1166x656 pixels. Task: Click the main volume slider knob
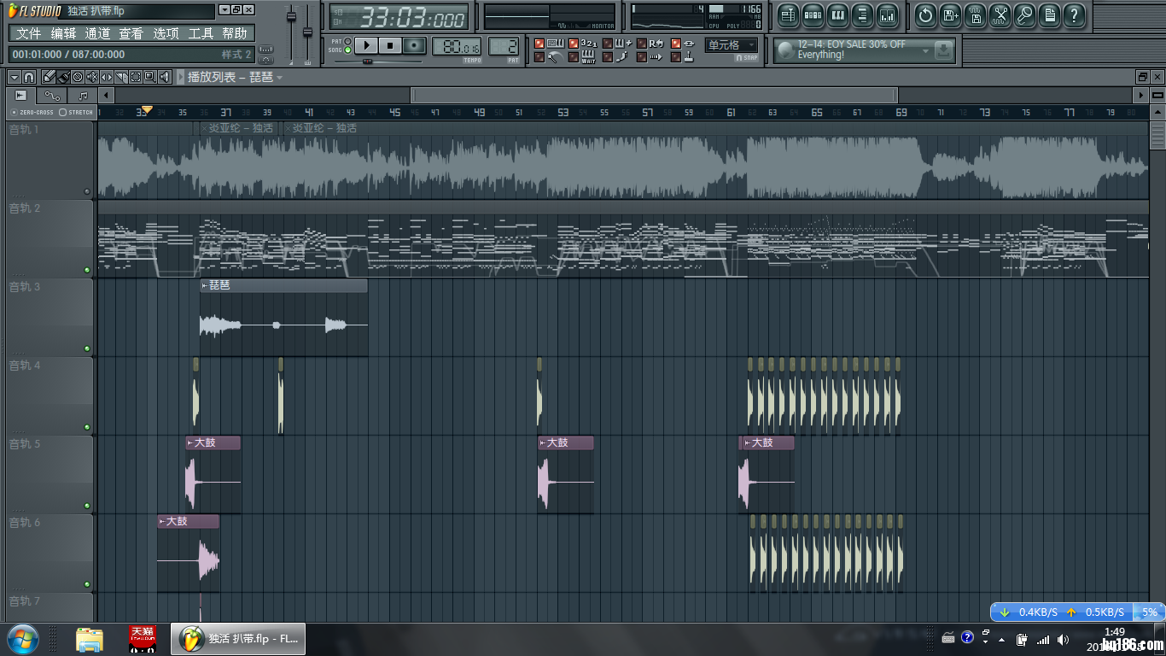point(291,17)
